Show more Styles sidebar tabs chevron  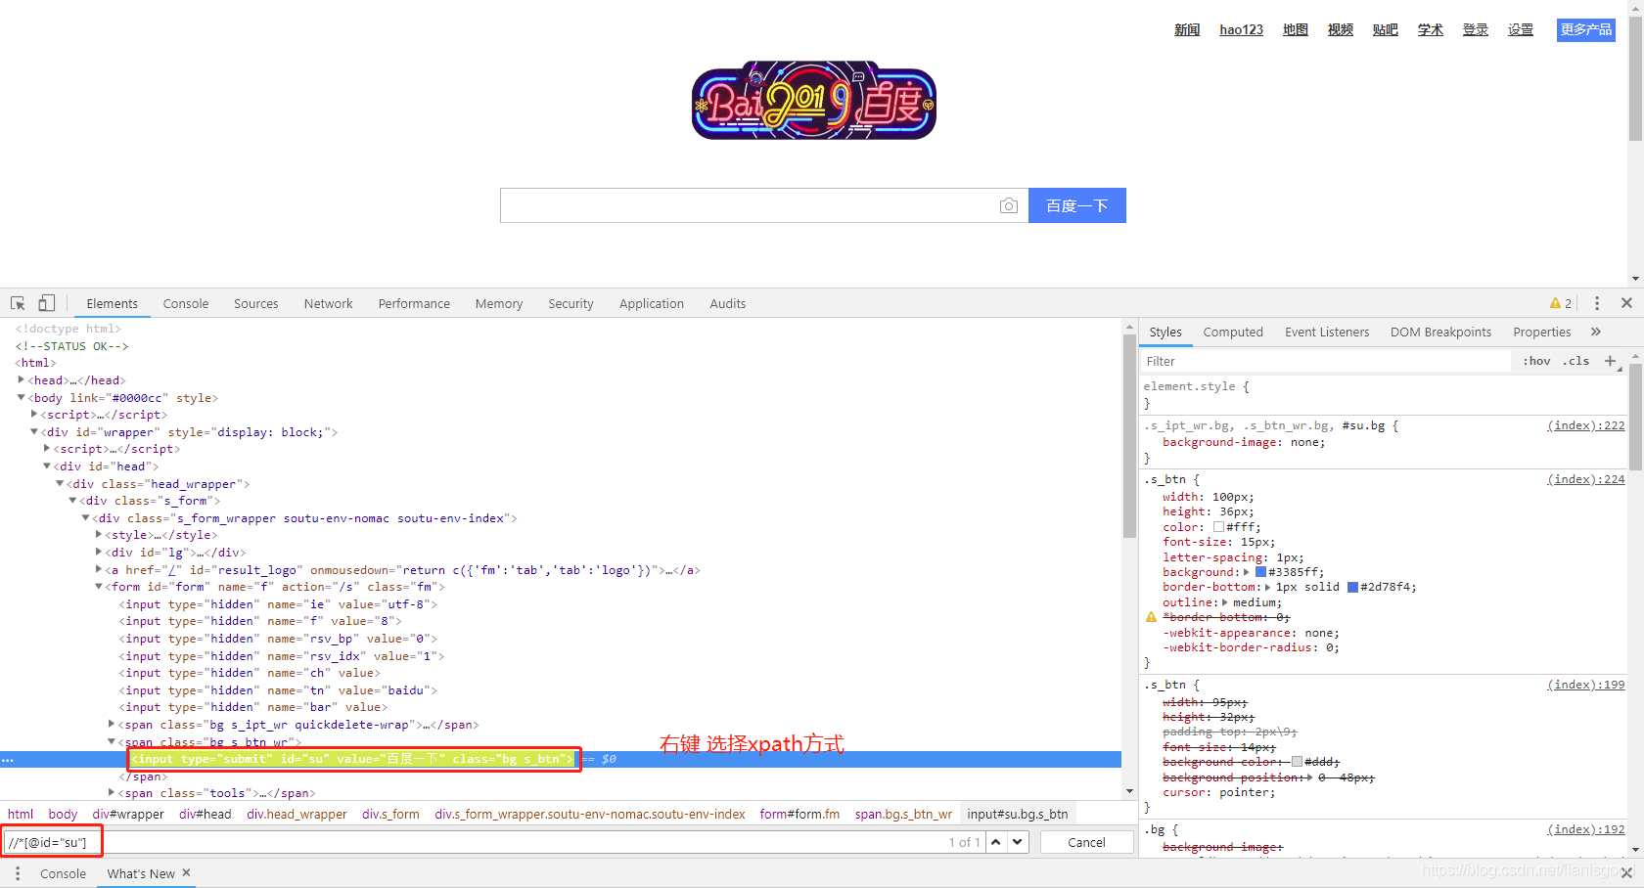(x=1596, y=332)
